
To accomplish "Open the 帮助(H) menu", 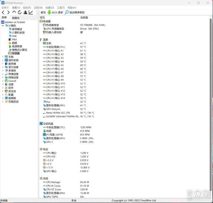I will pyautogui.click(x=72, y=8).
